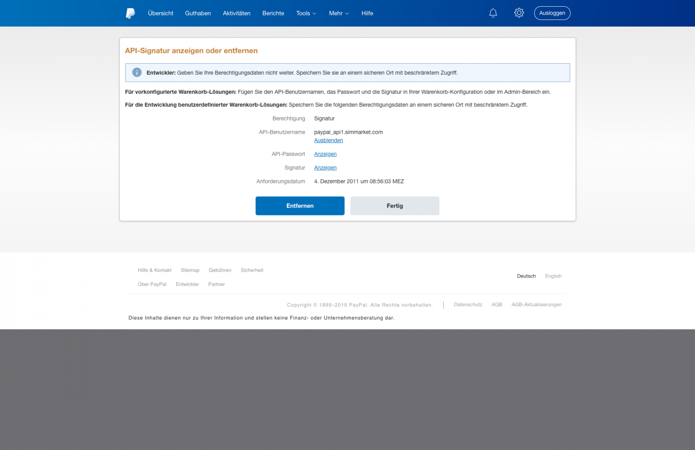This screenshot has height=450, width=695.
Task: Open Hilfe & Kontakt footer link
Action: (x=154, y=270)
